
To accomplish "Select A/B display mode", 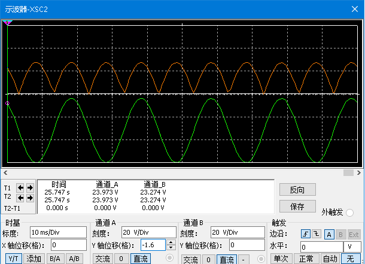I will tap(74, 259).
